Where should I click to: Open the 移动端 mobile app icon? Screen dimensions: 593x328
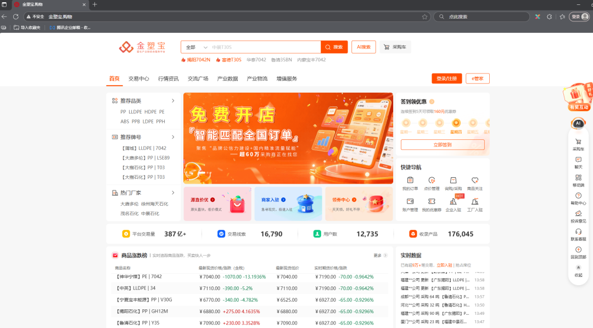[x=578, y=178]
